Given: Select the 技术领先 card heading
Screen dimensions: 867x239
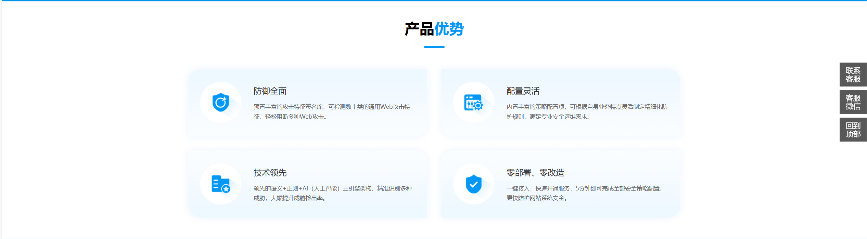Looking at the screenshot, I should [x=270, y=173].
